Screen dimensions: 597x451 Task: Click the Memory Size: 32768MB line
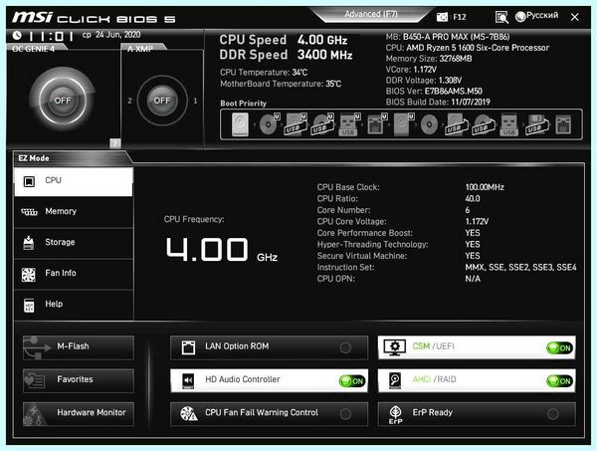(429, 59)
